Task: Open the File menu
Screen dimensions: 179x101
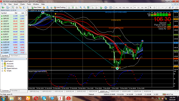Action: point(5,4)
